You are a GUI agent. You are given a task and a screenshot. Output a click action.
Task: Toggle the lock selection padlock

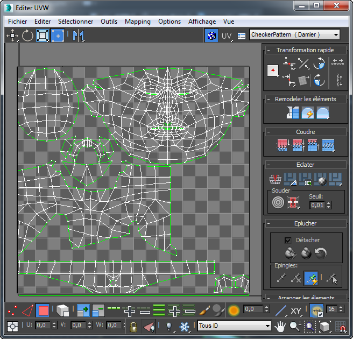[133, 326]
